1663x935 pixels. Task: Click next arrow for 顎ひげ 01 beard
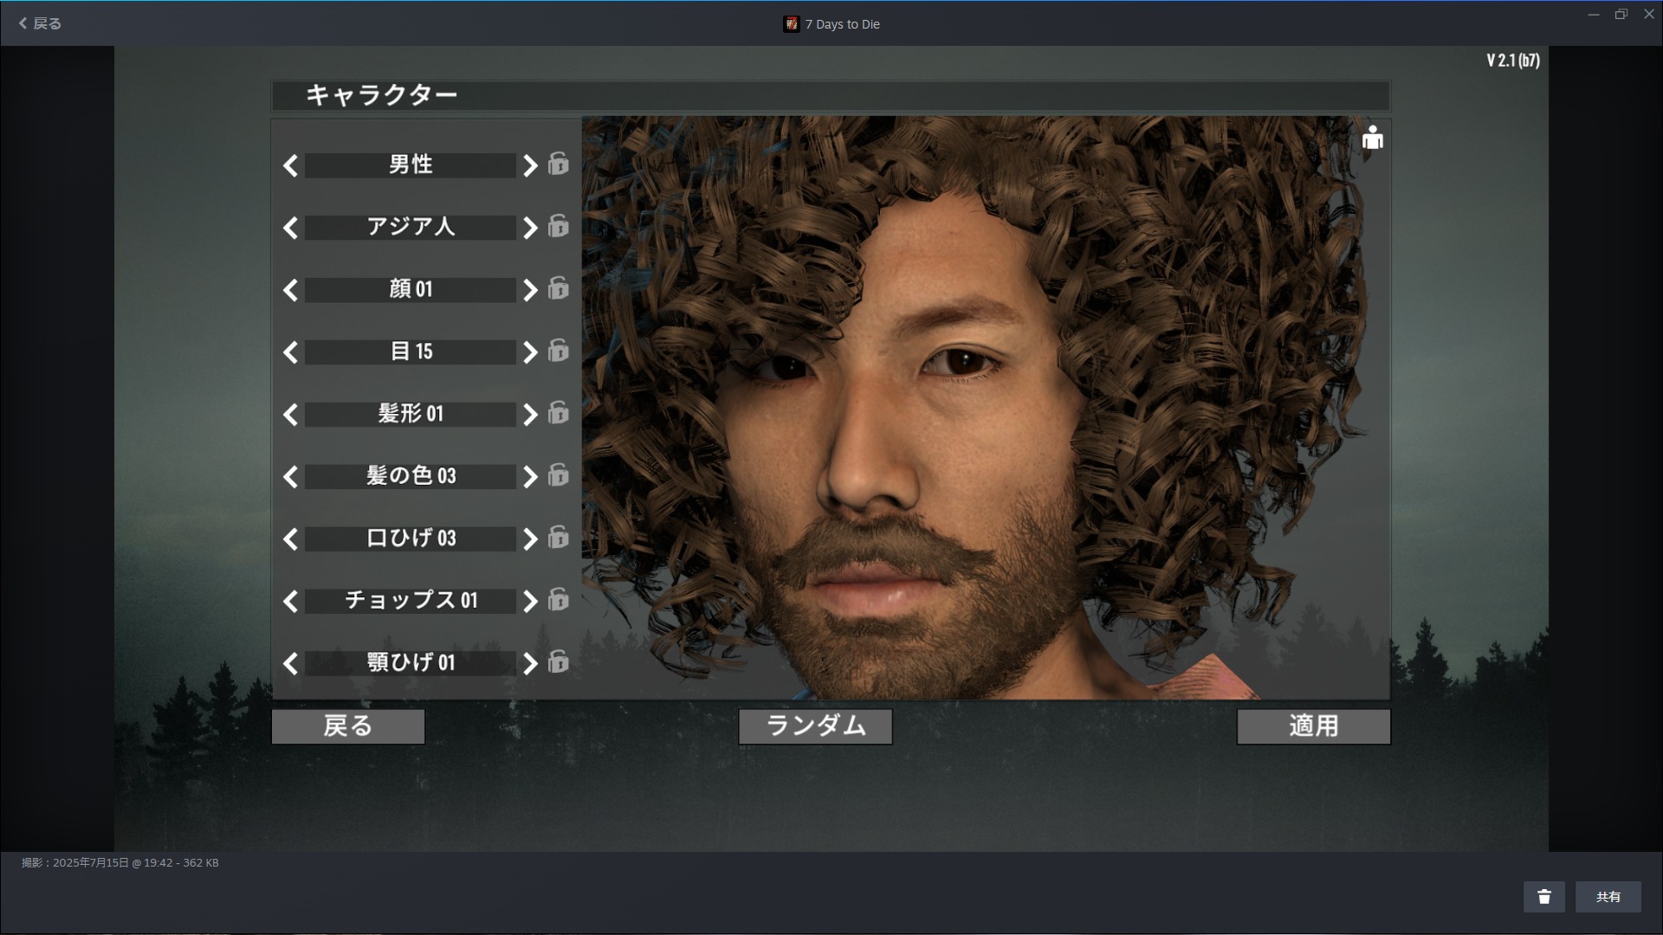pos(530,664)
